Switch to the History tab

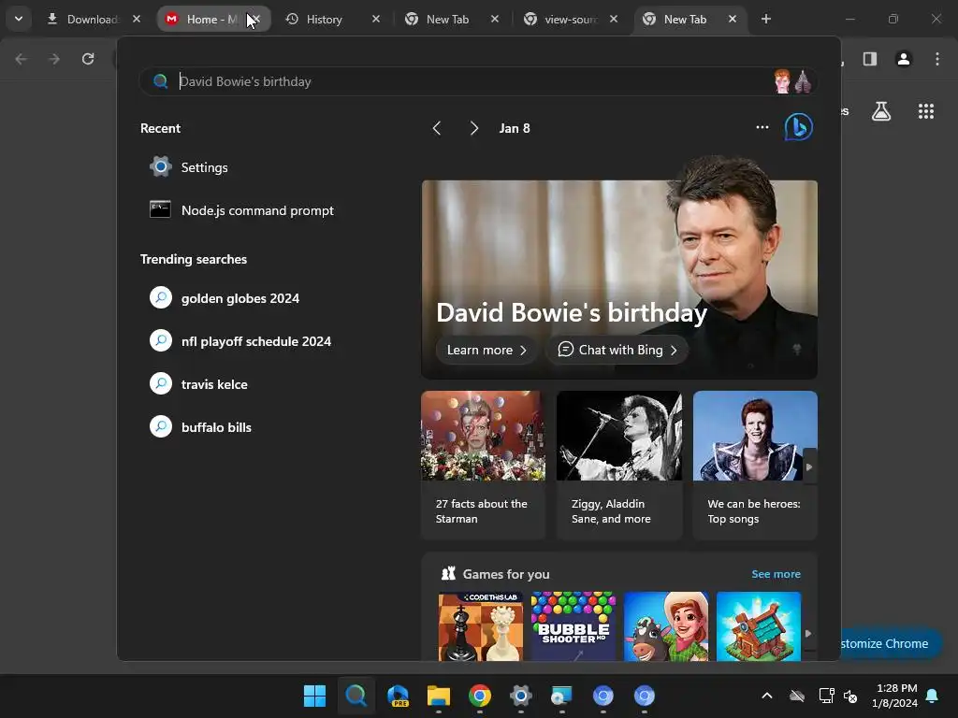click(324, 19)
